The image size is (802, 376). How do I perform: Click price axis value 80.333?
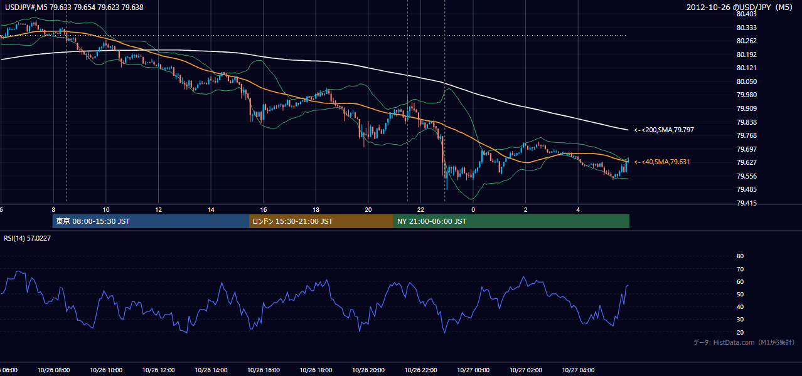point(747,28)
